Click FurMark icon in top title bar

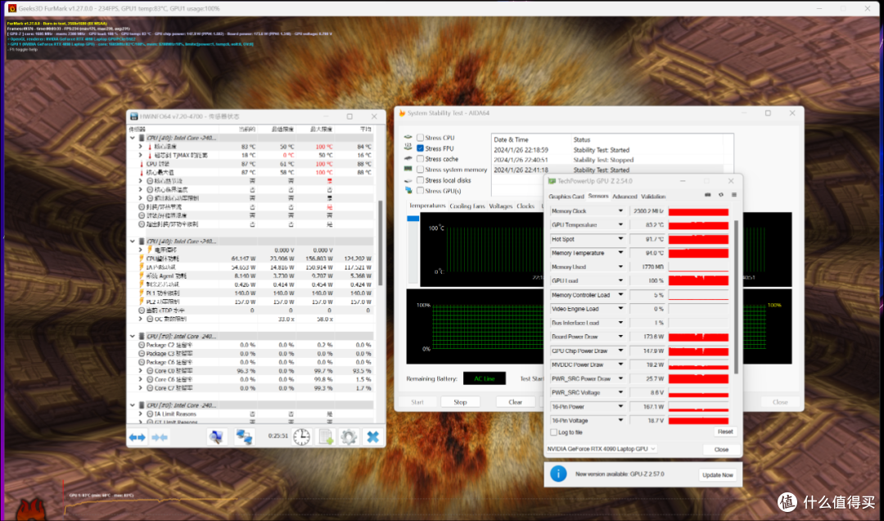(11, 8)
